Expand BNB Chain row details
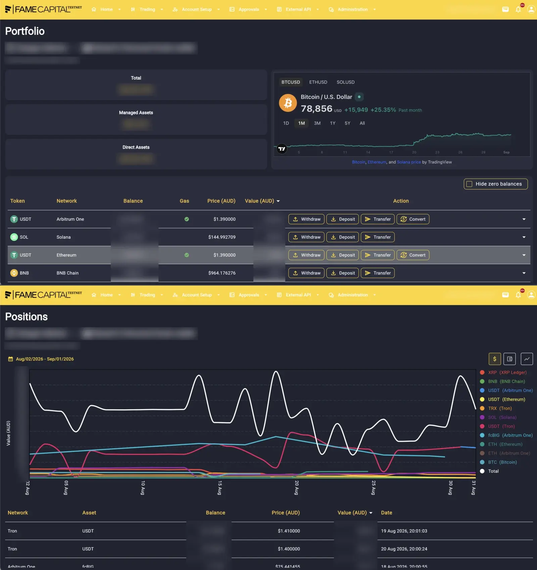Screen dimensions: 537x570 point(524,273)
